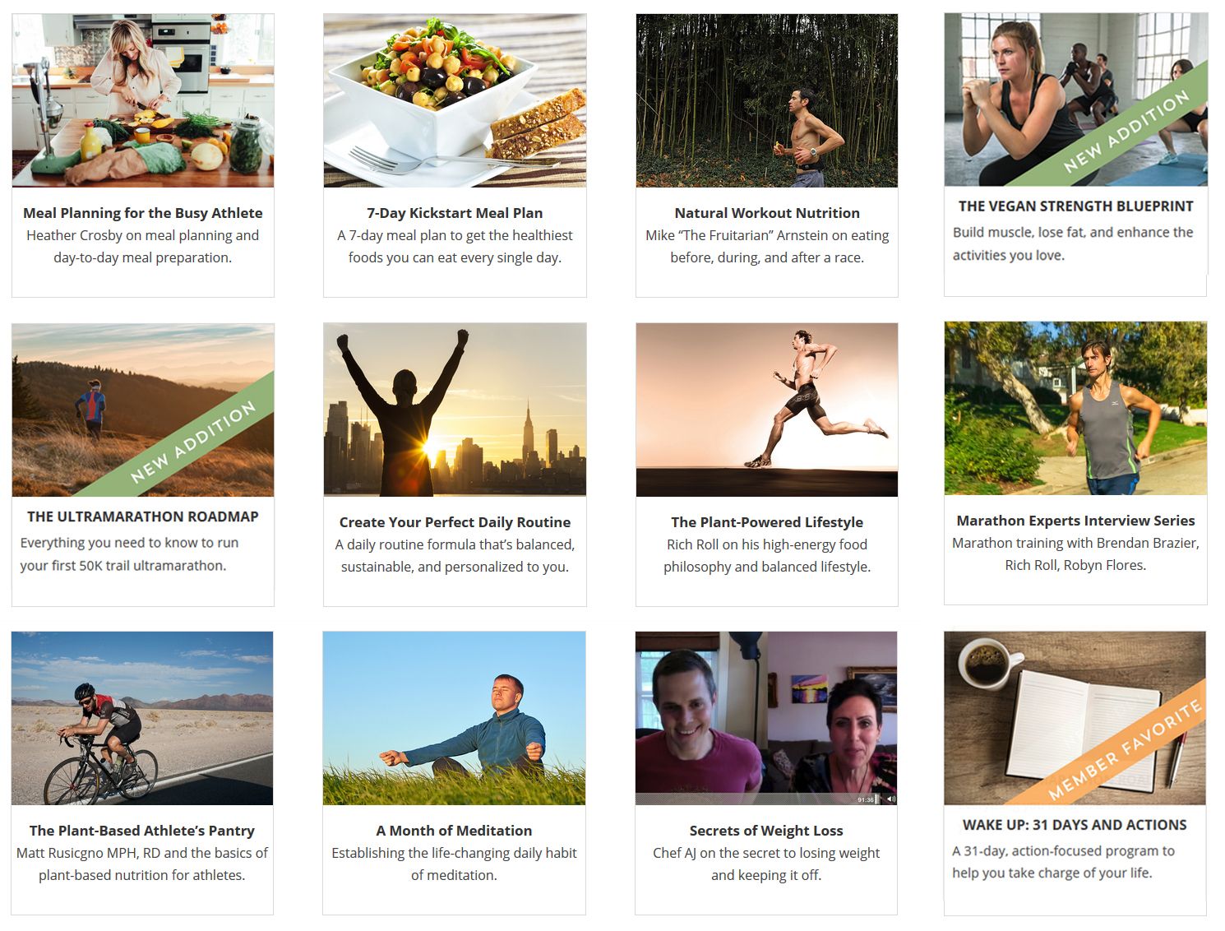
Task: Open the Secrets of Weight Loss title
Action: (x=766, y=831)
